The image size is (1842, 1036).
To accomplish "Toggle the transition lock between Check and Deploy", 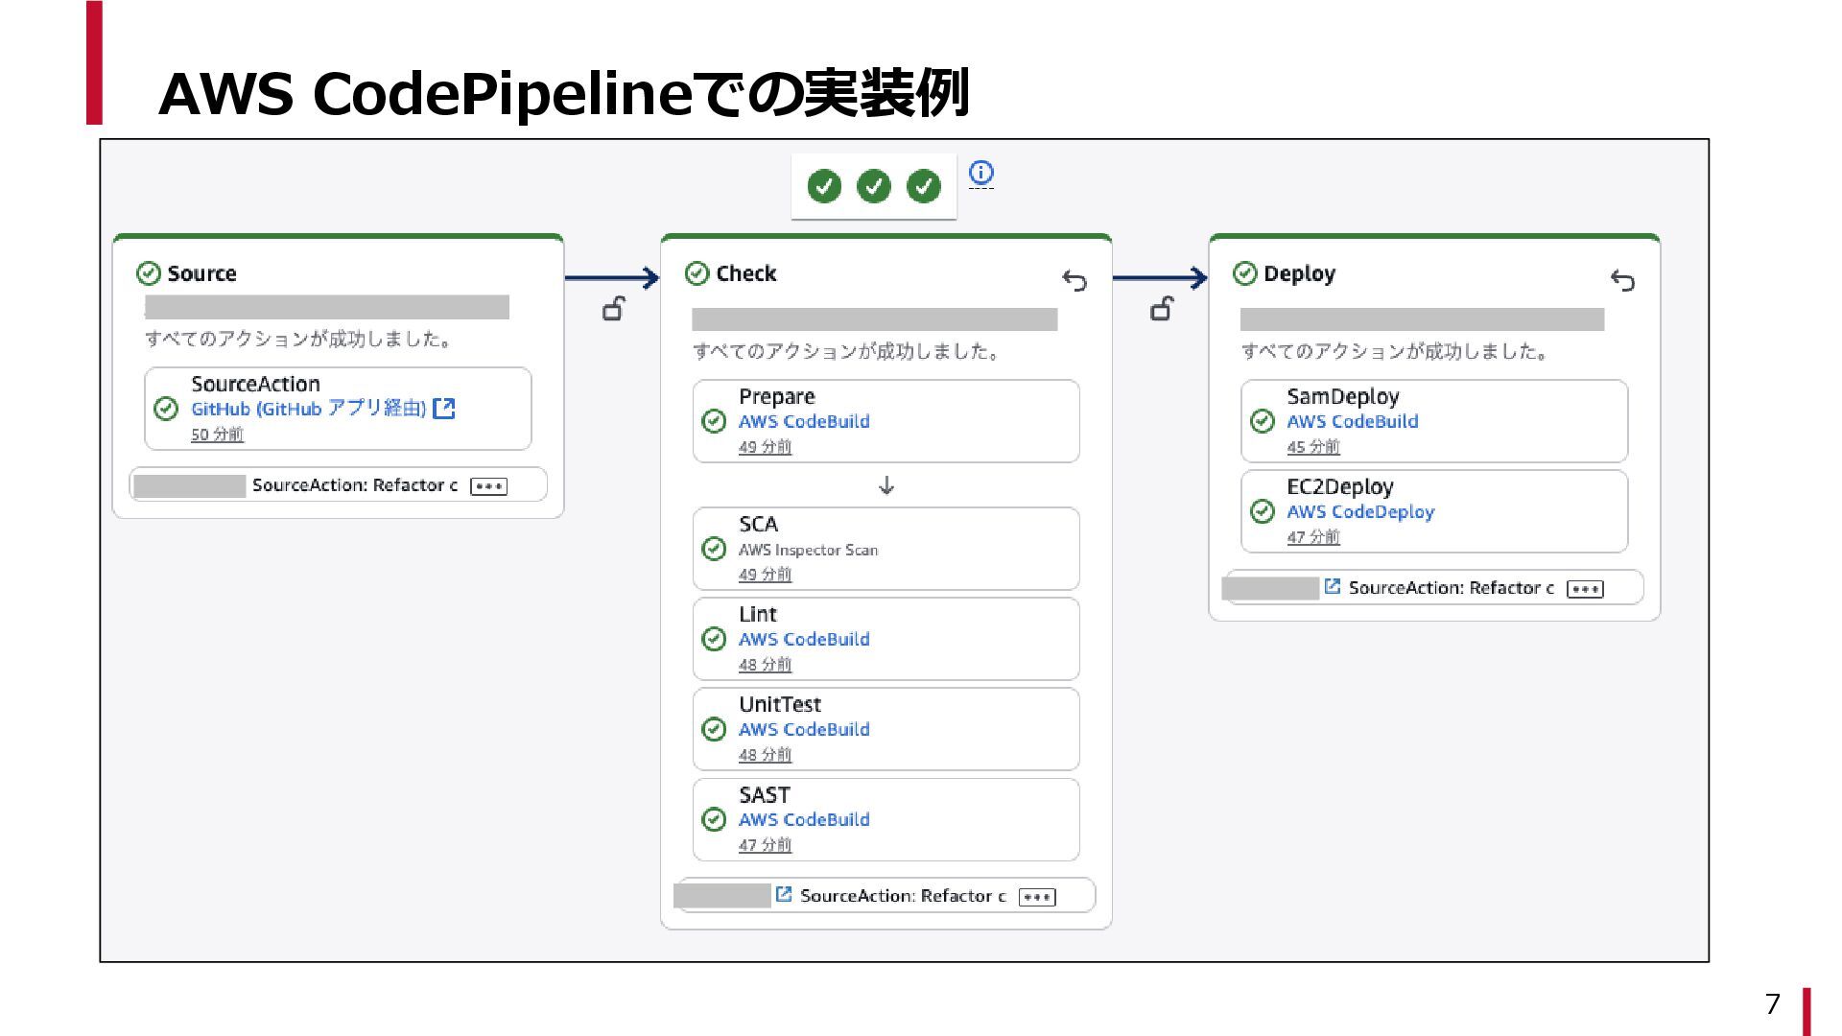I will [1161, 309].
